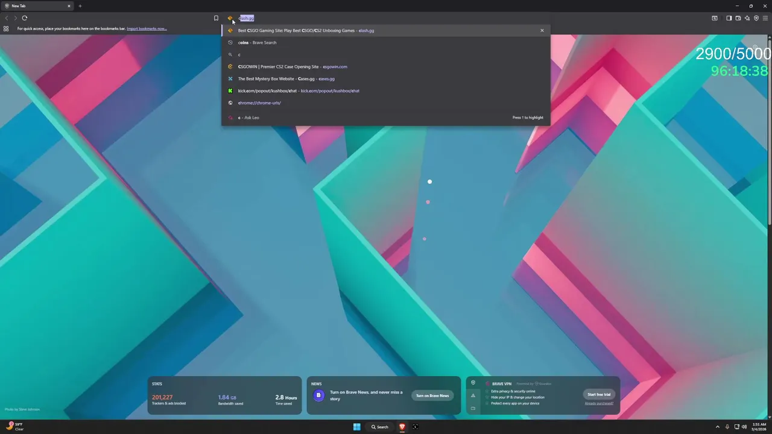This screenshot has height=434, width=772.
Task: Open Leo AI sparkle icon in toolbar
Action: 747,18
